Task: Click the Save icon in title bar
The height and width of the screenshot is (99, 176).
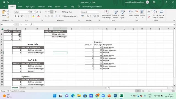Action: (4, 2)
